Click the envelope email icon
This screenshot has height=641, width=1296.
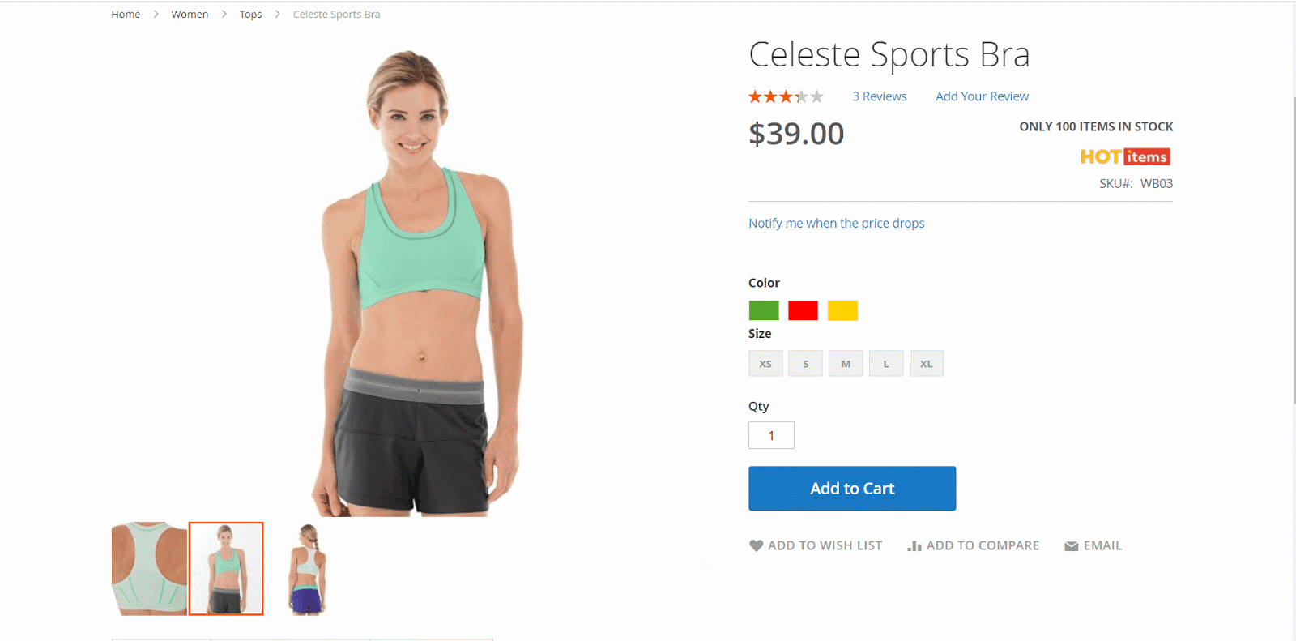(1071, 546)
